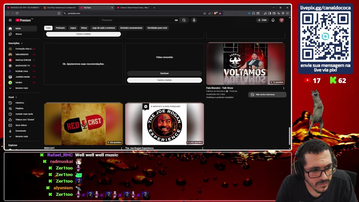Open the RedCast [Oficial] subscription channel
This screenshot has width=359, height=202.
(22, 60)
